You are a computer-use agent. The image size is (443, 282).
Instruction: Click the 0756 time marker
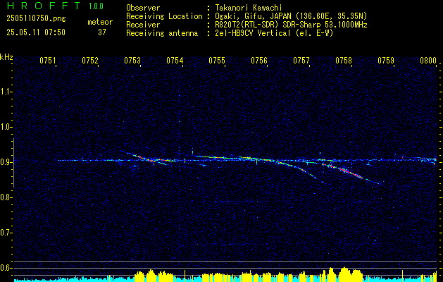click(259, 61)
